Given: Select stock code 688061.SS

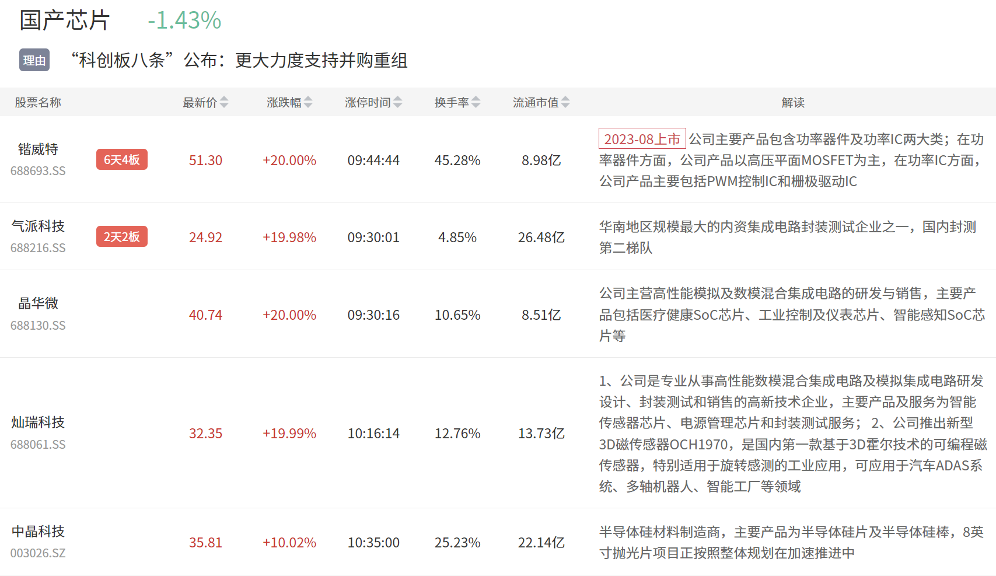Looking at the screenshot, I should click(x=38, y=445).
